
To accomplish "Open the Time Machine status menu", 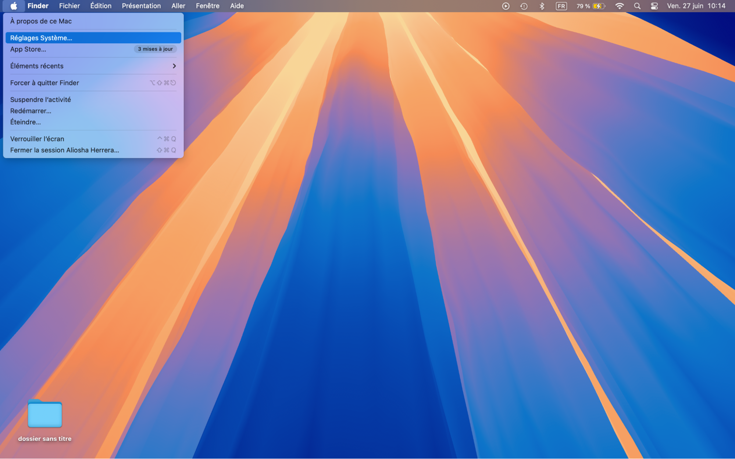I will click(524, 6).
